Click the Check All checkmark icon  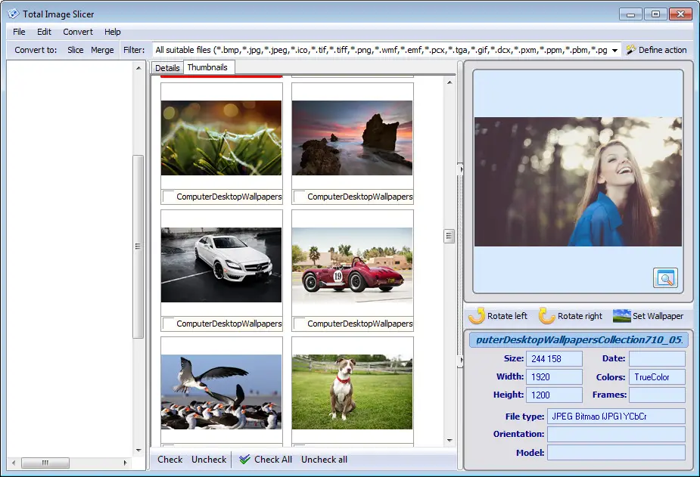click(x=244, y=460)
